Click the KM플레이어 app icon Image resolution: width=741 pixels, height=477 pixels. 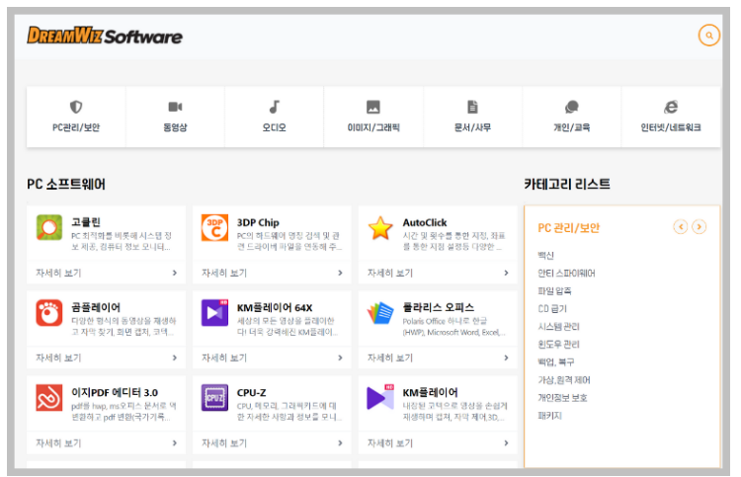coord(380,398)
